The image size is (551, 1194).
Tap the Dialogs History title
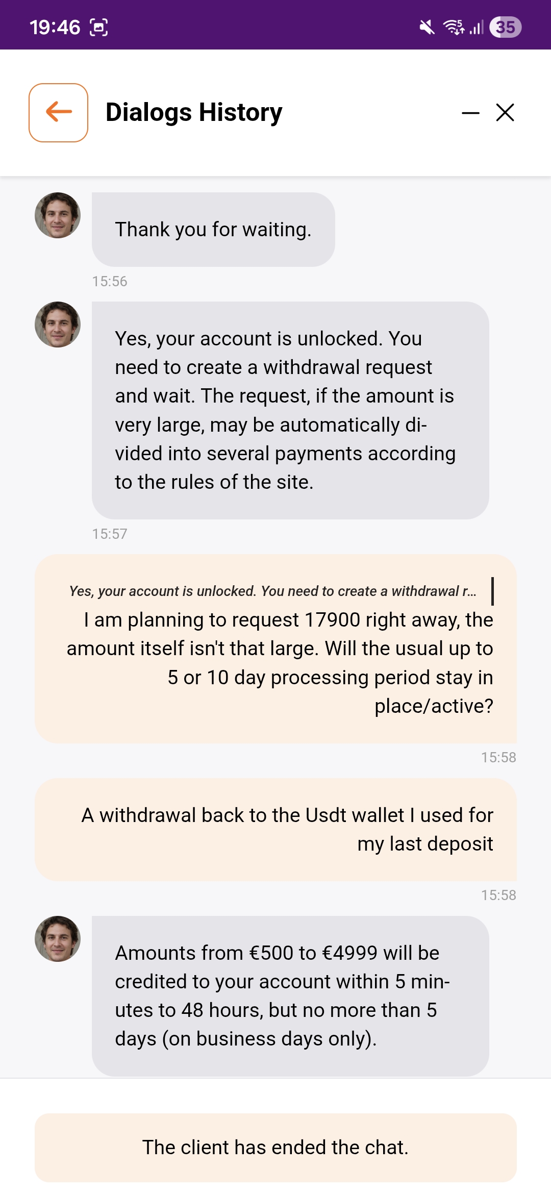click(x=194, y=113)
